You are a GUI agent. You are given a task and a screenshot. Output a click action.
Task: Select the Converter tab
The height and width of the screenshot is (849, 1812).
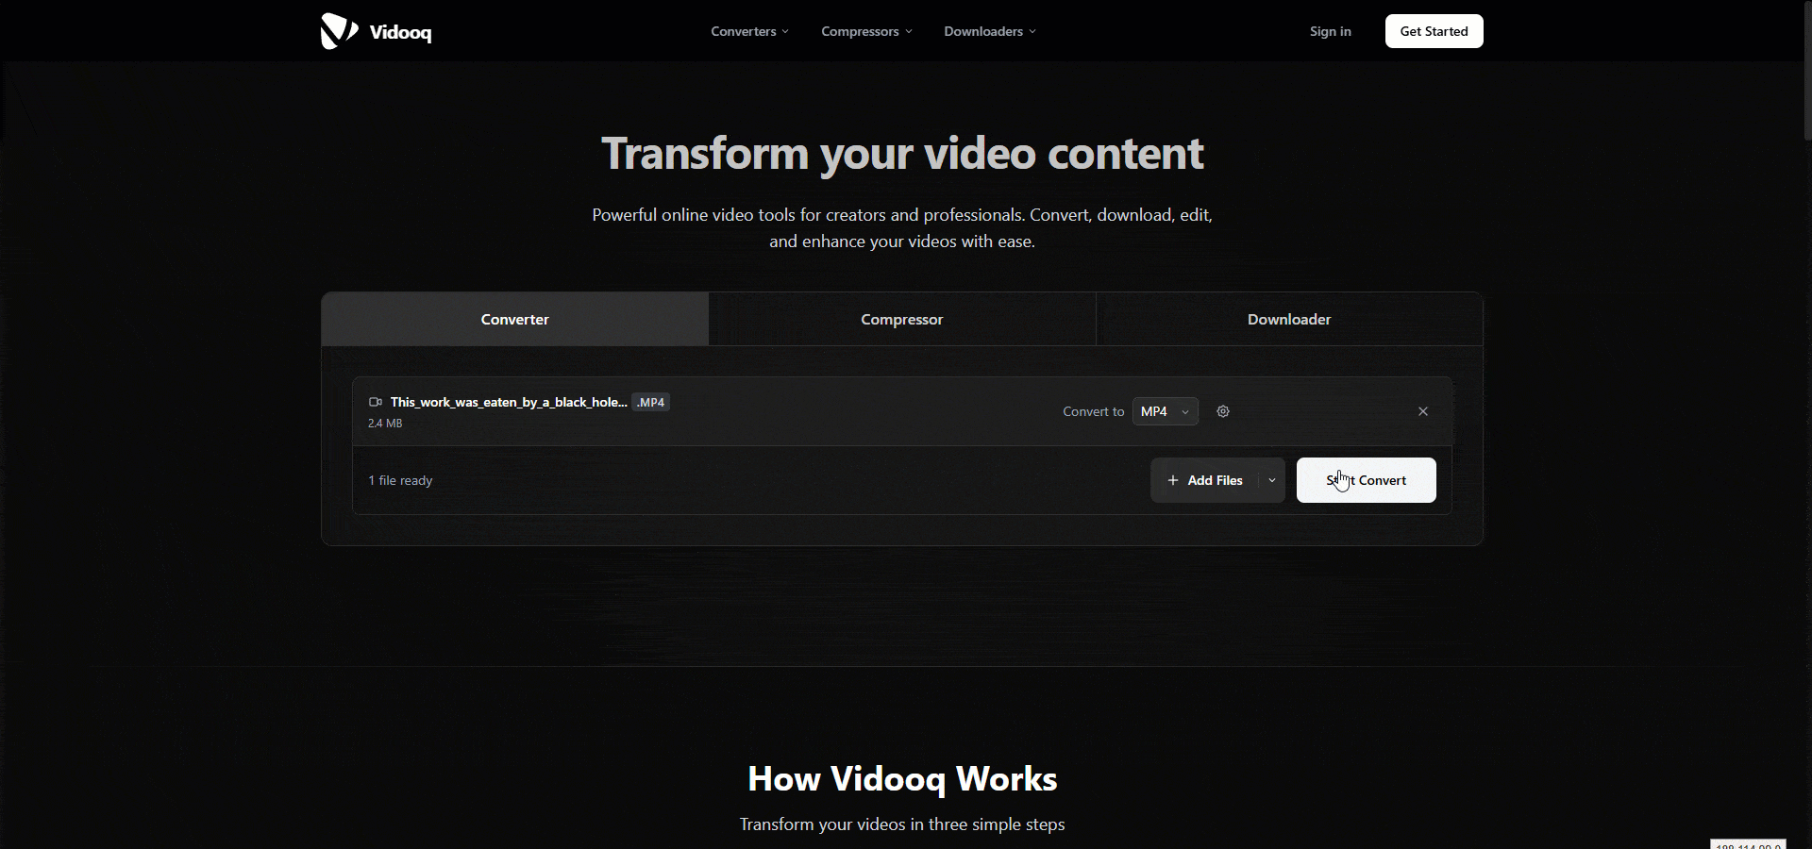(514, 319)
